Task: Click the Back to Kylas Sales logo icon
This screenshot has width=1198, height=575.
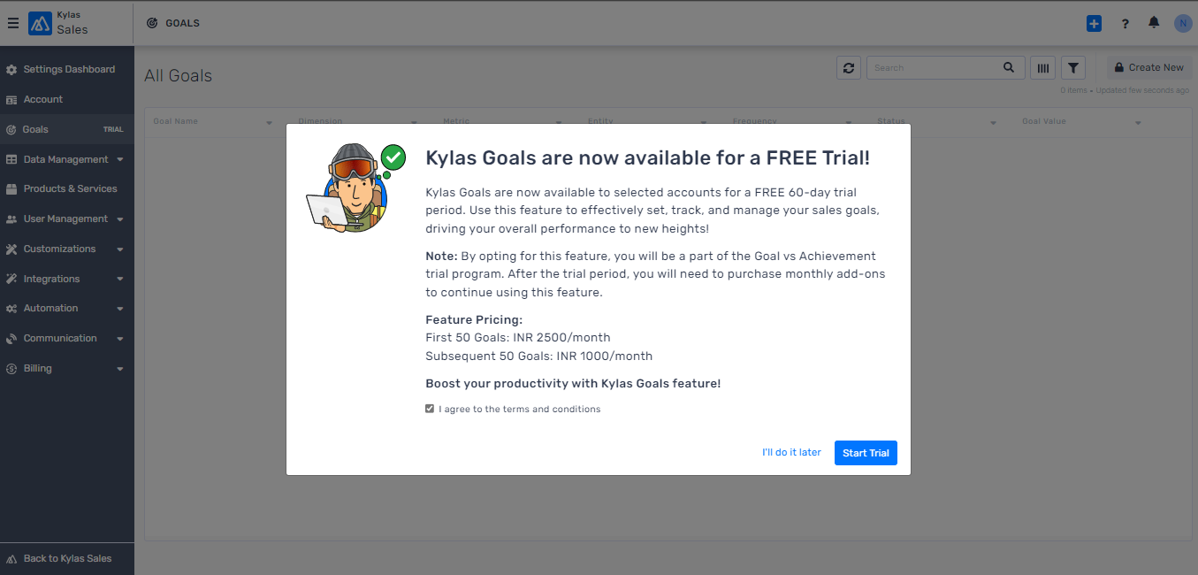Action: pos(11,559)
